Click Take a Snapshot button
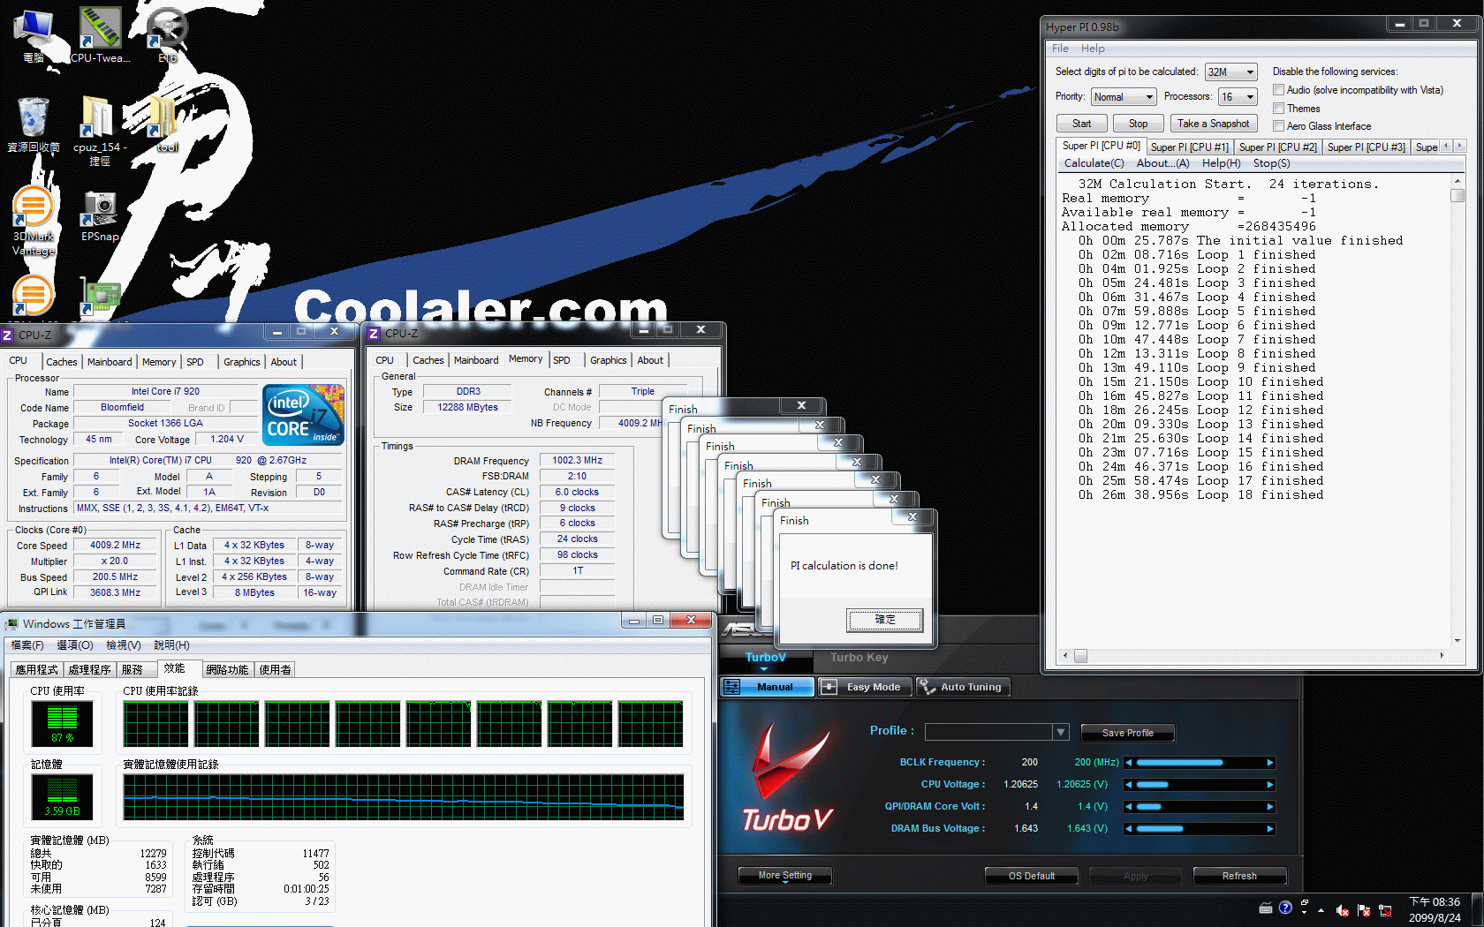The height and width of the screenshot is (927, 1484). point(1214,124)
